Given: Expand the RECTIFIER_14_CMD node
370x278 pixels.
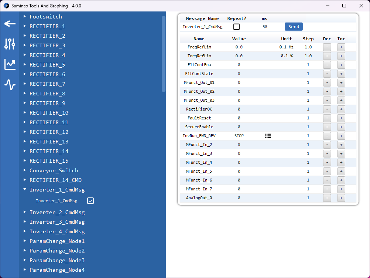Looking at the screenshot, I should tap(24, 180).
